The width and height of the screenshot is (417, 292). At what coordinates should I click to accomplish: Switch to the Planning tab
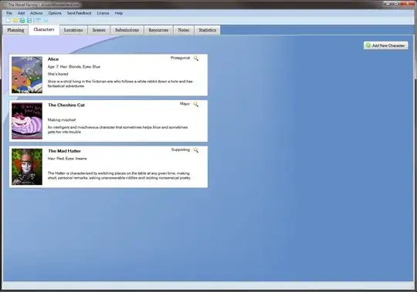pyautogui.click(x=15, y=30)
